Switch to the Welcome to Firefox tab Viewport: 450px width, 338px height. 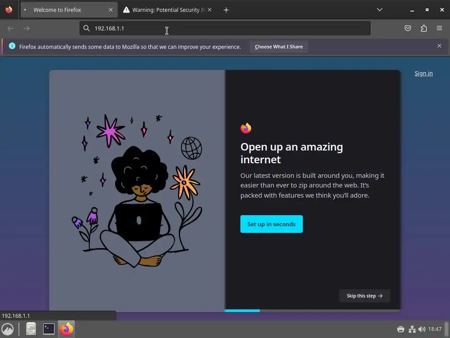(69, 10)
